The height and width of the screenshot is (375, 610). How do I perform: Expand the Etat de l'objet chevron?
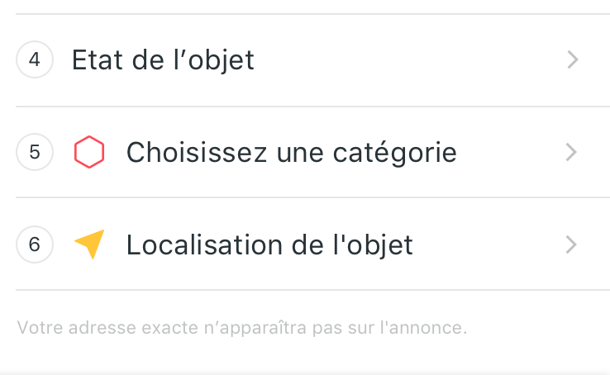(573, 60)
